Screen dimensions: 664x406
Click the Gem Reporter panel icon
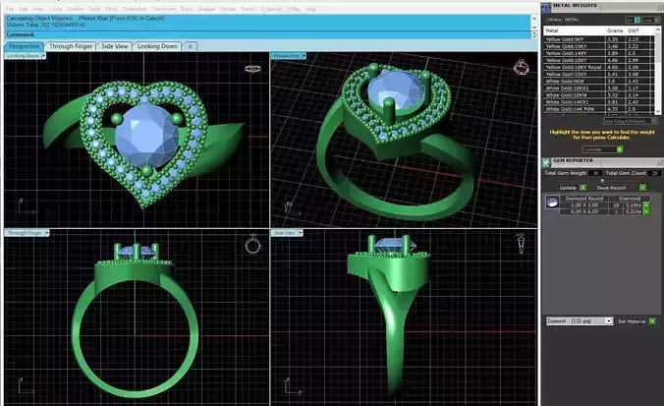(546, 162)
